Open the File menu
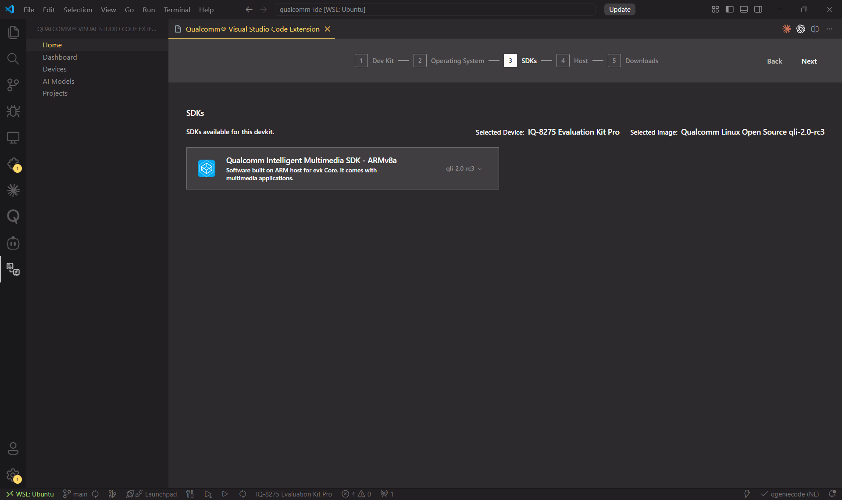 click(29, 10)
